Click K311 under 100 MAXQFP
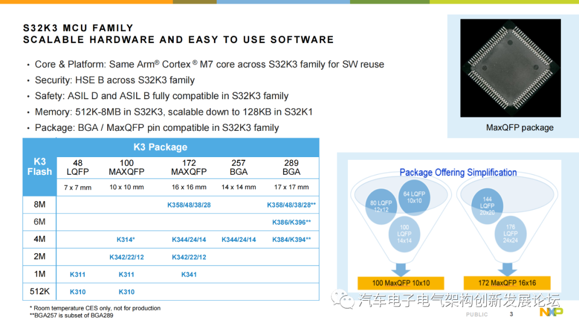 point(127,275)
